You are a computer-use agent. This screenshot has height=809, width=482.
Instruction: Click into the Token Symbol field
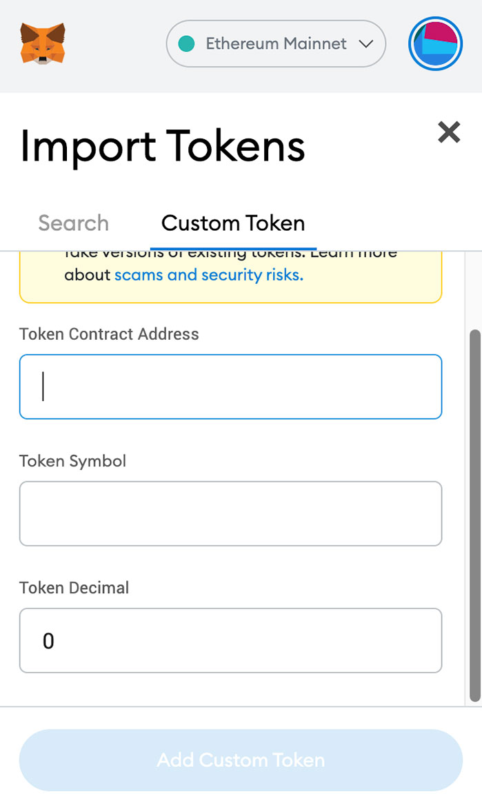(231, 513)
